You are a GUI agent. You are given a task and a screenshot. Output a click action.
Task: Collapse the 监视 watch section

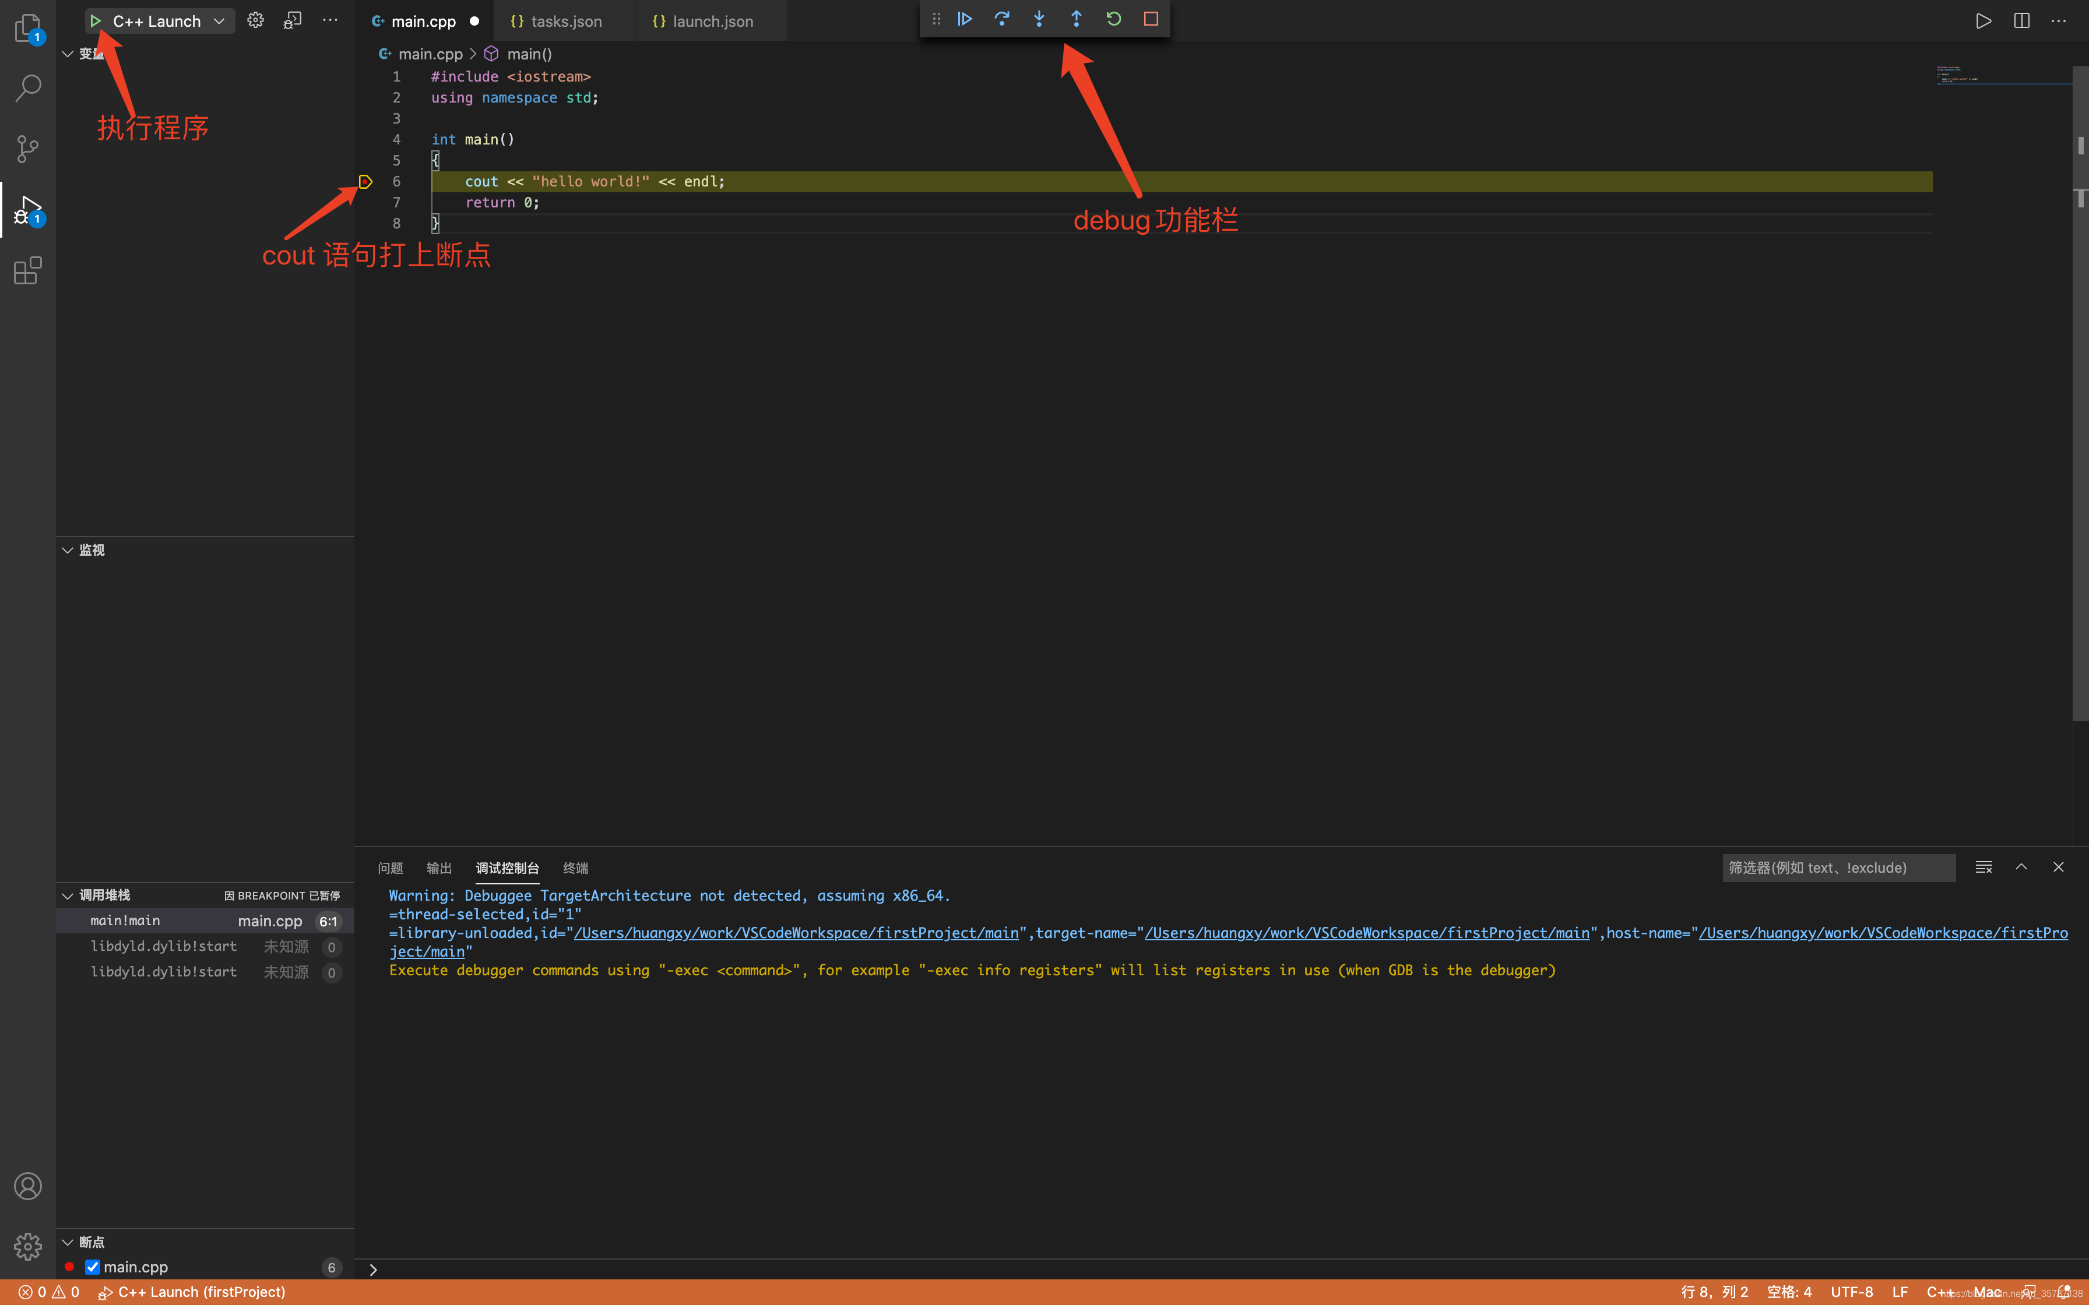coord(68,550)
